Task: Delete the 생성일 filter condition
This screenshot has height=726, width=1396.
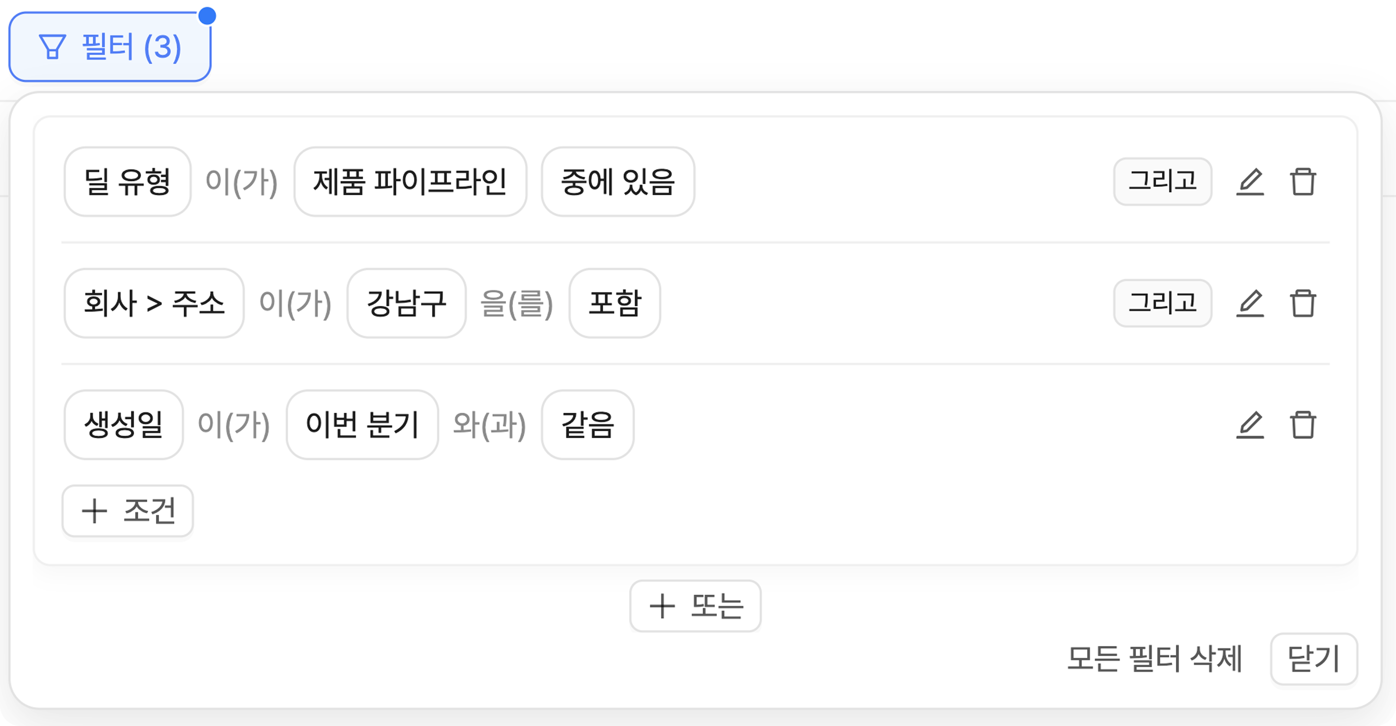Action: coord(1303,424)
